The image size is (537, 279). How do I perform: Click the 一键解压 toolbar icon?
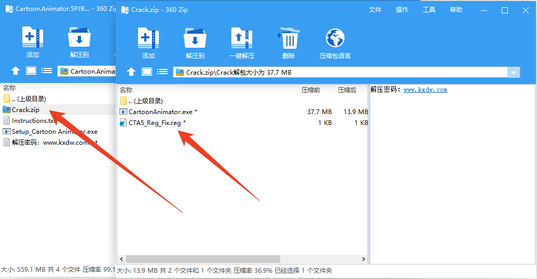[242, 39]
